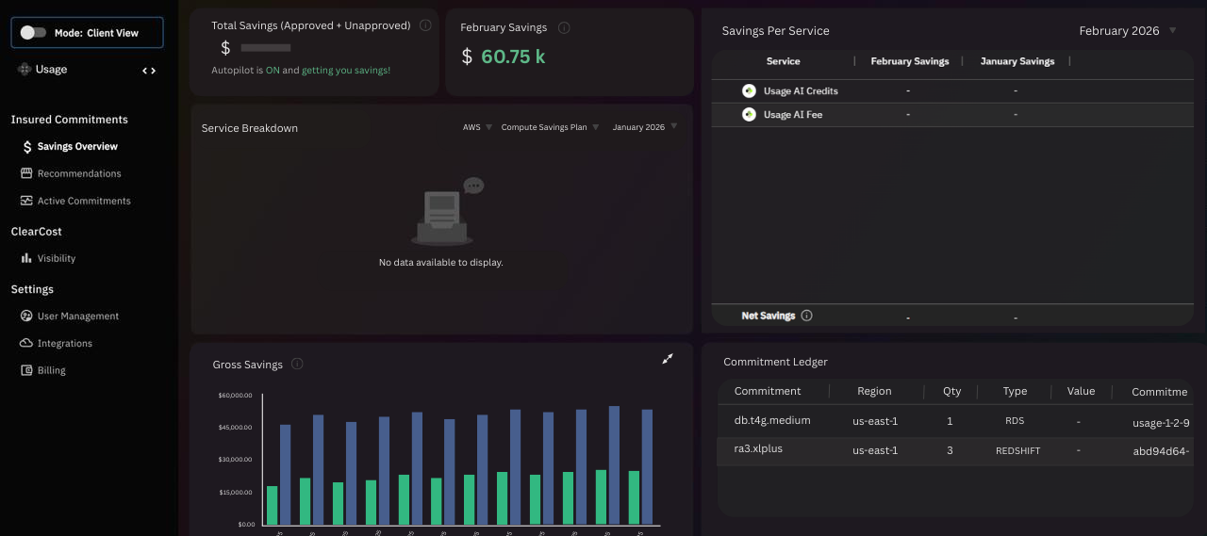1207x536 pixels.
Task: Open the Compute Savings Plan dropdown
Action: coord(551,127)
